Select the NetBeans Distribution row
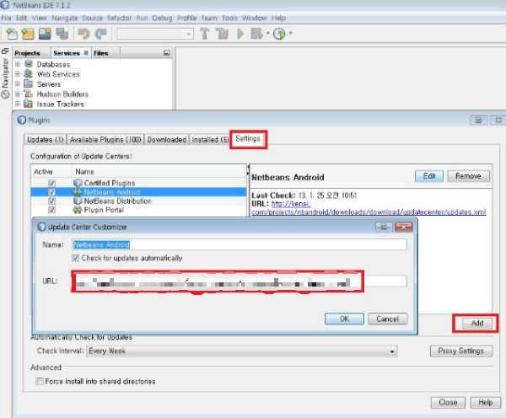Screen dimensions: 506x418 139,201
